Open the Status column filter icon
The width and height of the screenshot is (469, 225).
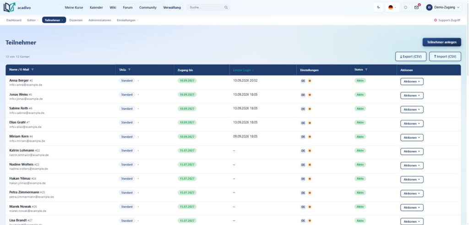(366, 70)
